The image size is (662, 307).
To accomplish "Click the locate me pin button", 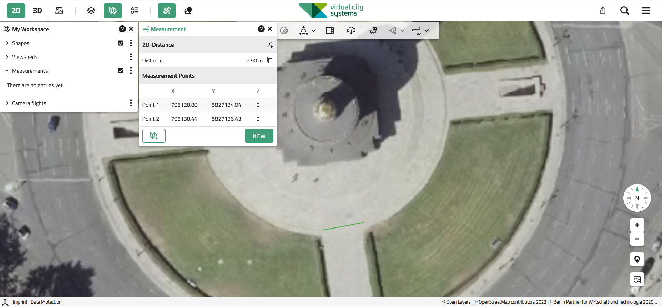I will tap(637, 259).
